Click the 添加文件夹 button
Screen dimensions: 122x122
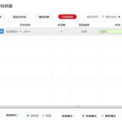[x=20, y=17]
